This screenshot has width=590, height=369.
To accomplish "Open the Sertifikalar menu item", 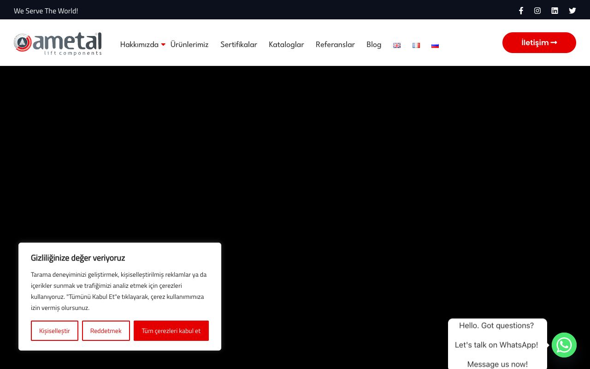I will point(239,45).
